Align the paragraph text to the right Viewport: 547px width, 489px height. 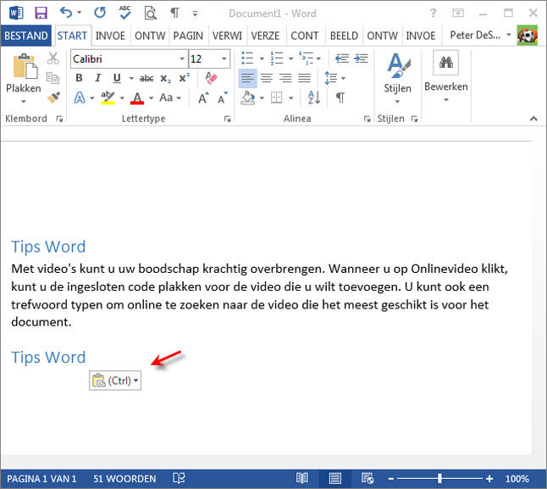click(285, 78)
